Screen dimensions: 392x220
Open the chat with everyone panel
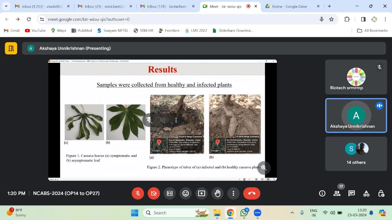pos(352,193)
